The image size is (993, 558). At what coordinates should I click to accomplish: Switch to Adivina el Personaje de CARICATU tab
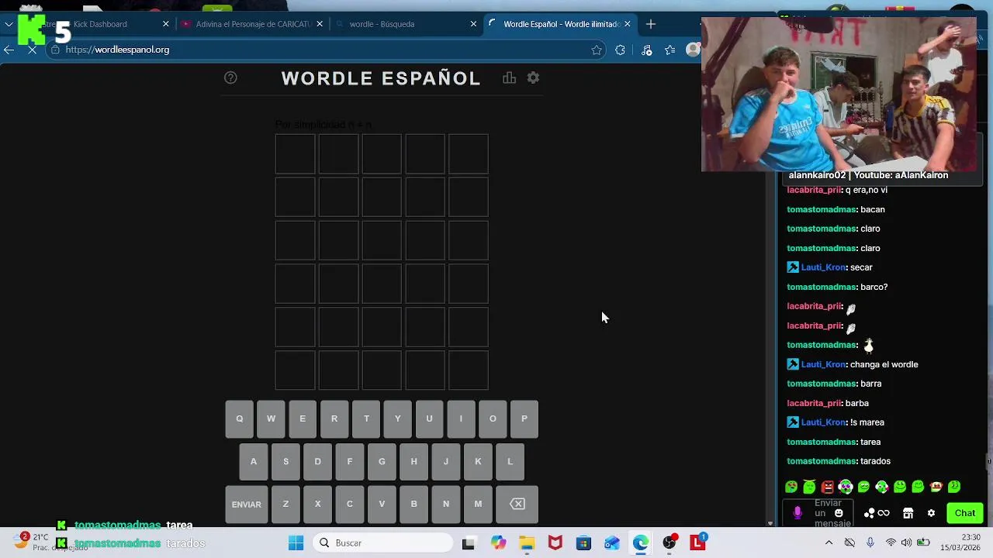click(x=252, y=24)
